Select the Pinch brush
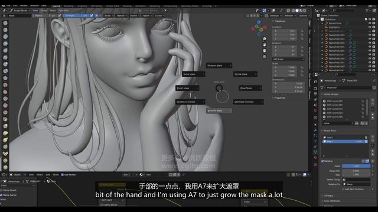 click(5, 119)
